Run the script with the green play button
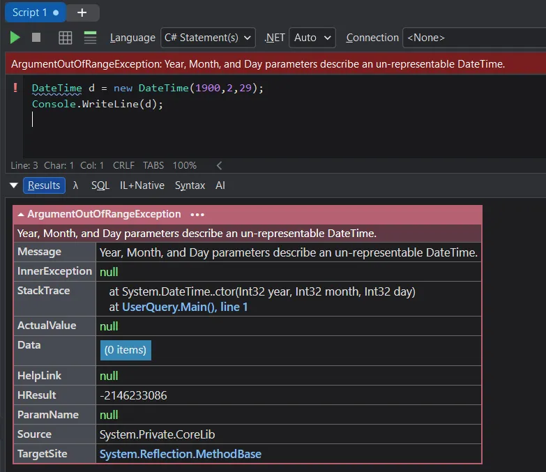The image size is (546, 472). click(x=15, y=38)
